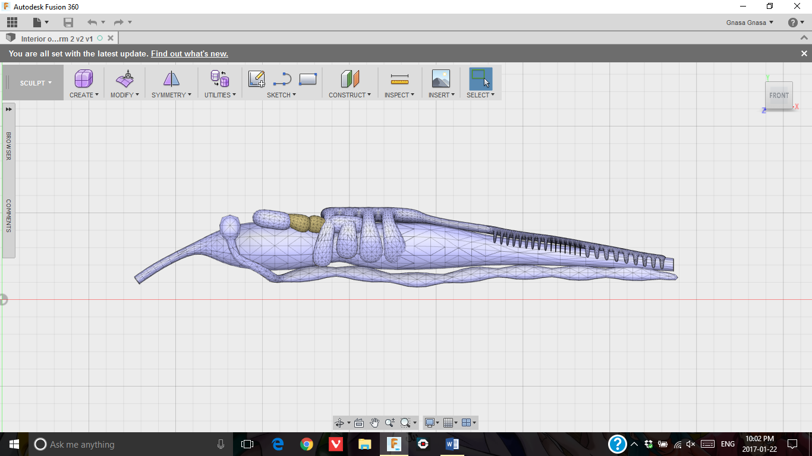This screenshot has height=456, width=812.
Task: Close the Interior o...rm 2 v2 v1 document tab
Action: click(111, 38)
